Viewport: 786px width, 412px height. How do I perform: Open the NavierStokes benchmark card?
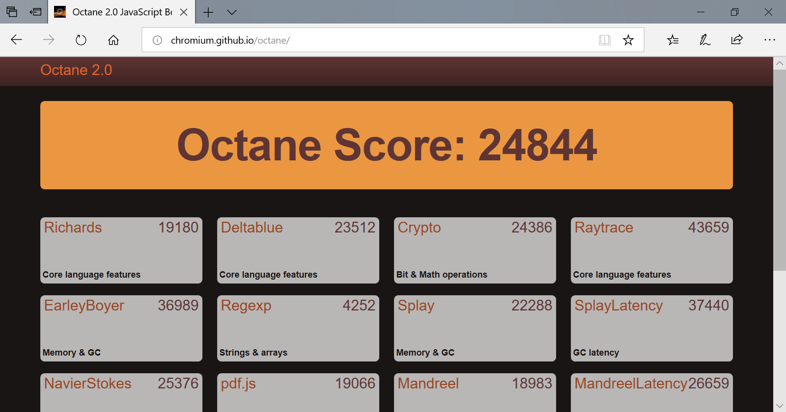(x=121, y=392)
